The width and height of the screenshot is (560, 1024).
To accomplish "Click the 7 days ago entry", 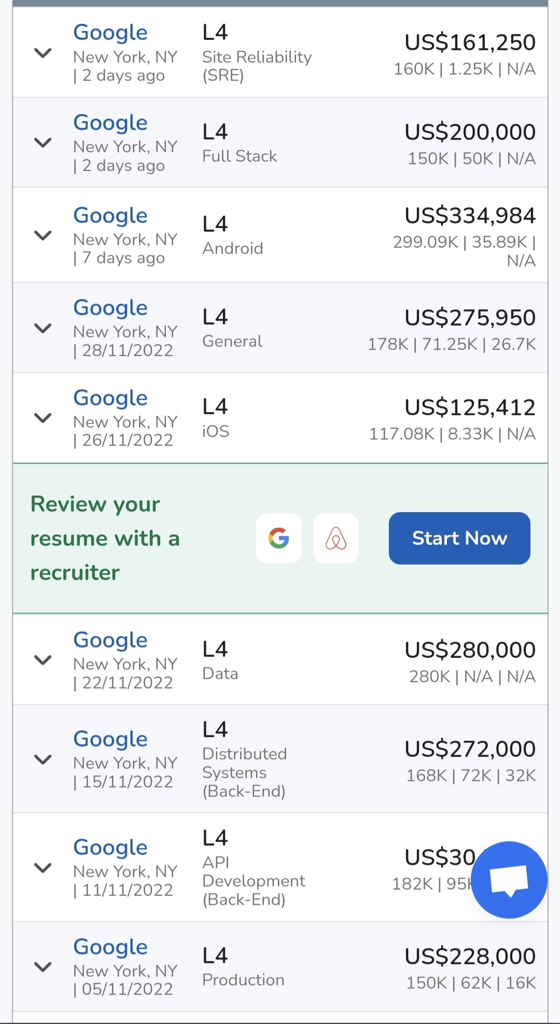I will point(123,258).
